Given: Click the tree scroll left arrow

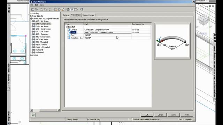Looking at the screenshot, I should click(x=32, y=110).
